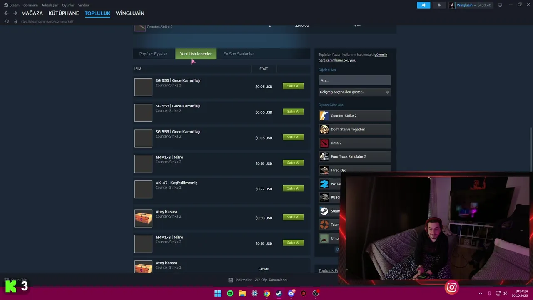Open the Oyunlar menu
This screenshot has width=533, height=300.
(x=68, y=5)
